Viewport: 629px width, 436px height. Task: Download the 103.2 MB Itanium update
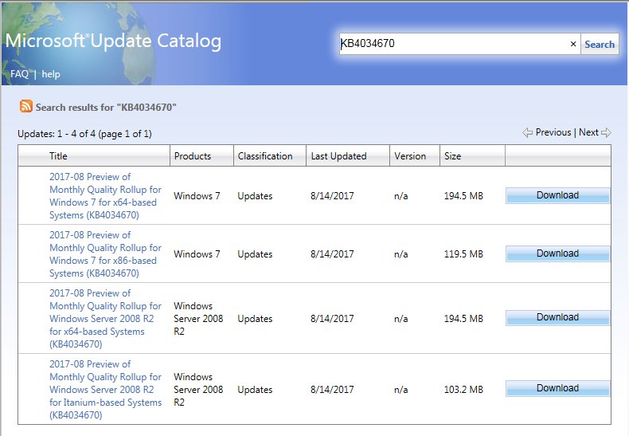click(x=557, y=388)
